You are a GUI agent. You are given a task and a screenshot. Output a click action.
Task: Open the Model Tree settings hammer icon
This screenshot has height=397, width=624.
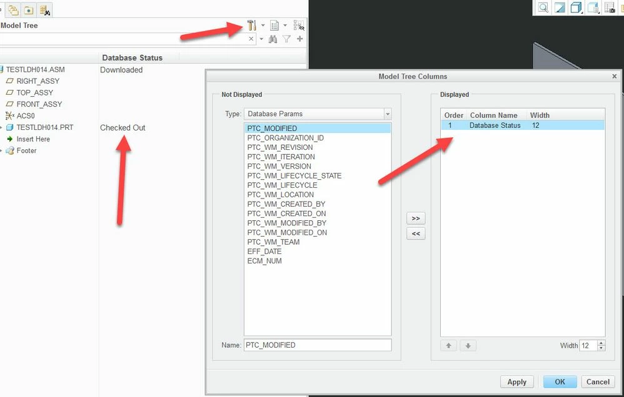[x=251, y=26]
